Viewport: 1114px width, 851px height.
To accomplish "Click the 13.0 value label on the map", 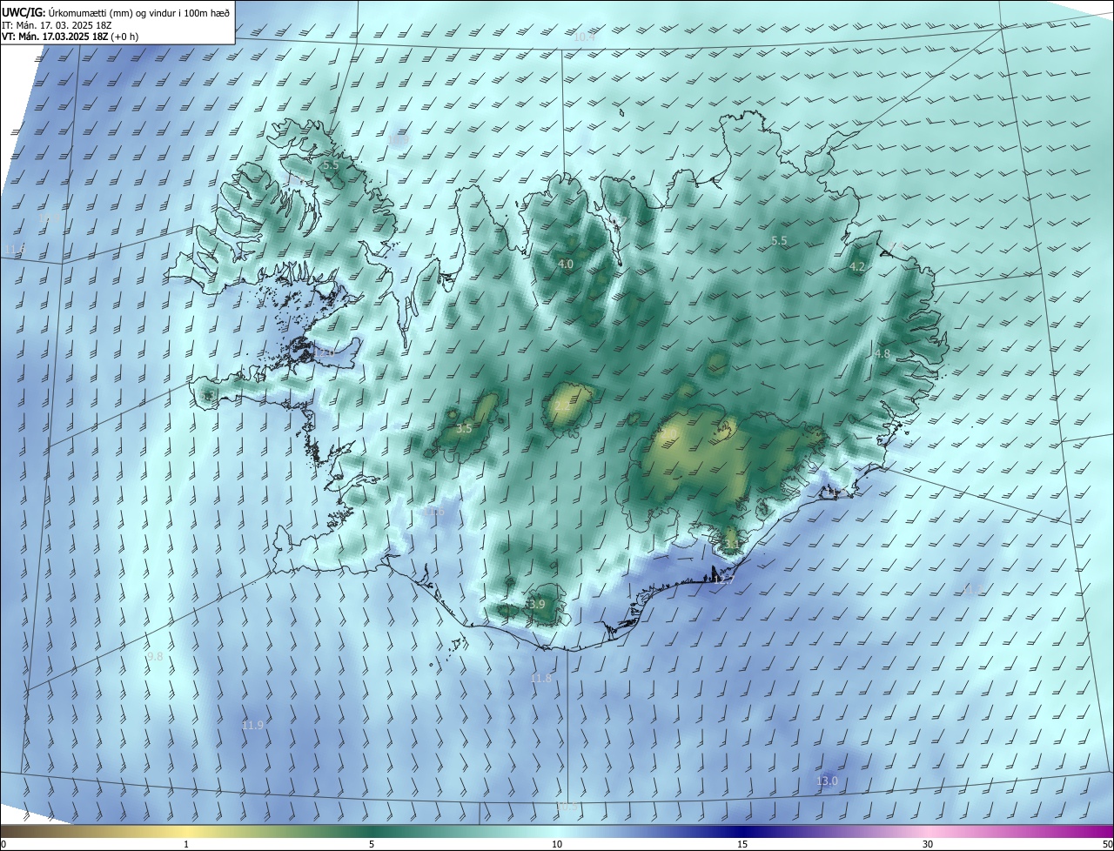I will coord(827,781).
